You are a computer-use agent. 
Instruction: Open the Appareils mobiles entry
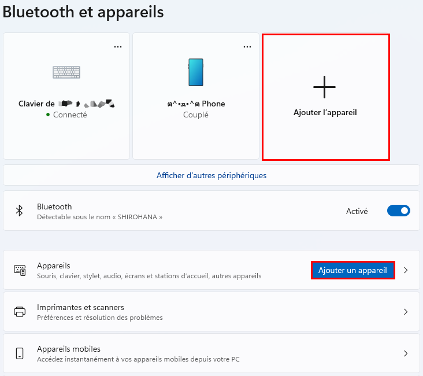coord(211,353)
